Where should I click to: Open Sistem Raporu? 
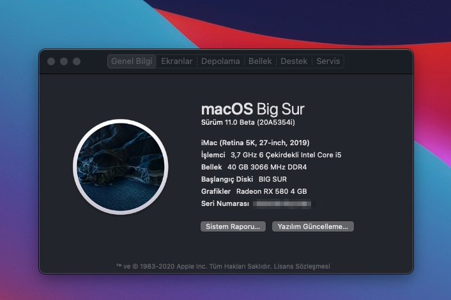pyautogui.click(x=233, y=226)
